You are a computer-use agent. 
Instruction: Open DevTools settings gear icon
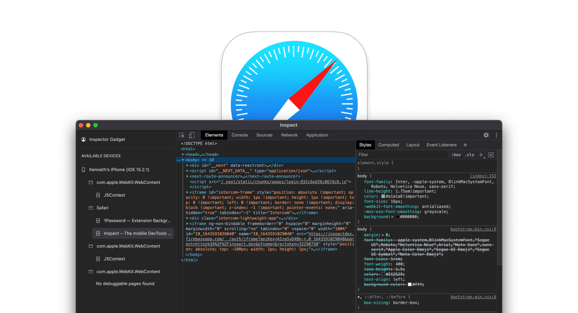point(486,135)
